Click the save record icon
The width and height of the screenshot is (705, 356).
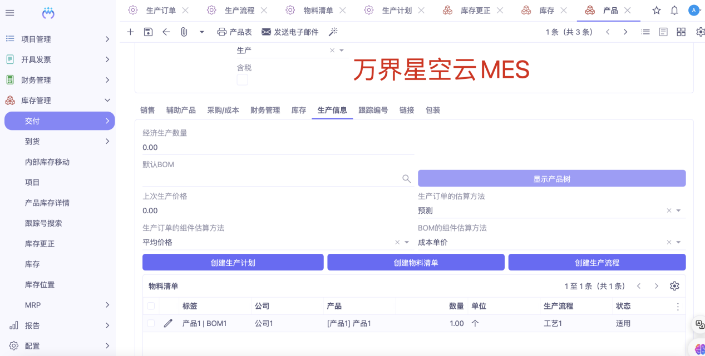(x=147, y=32)
